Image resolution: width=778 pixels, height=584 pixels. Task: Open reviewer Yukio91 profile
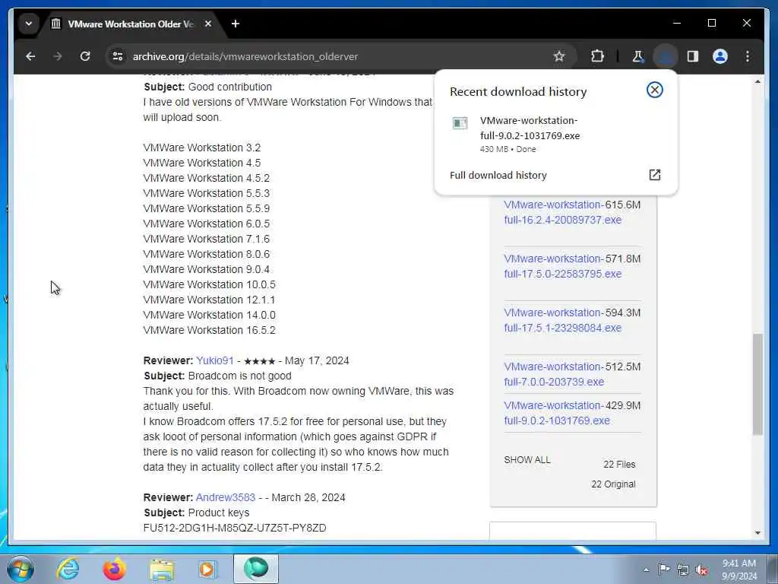(x=214, y=361)
